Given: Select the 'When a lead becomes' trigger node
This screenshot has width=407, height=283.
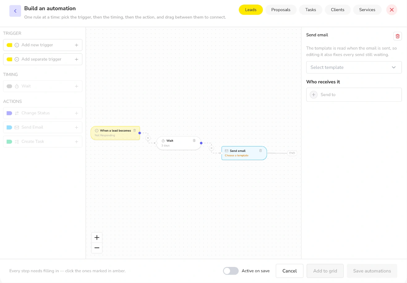Looking at the screenshot, I should coord(115,133).
